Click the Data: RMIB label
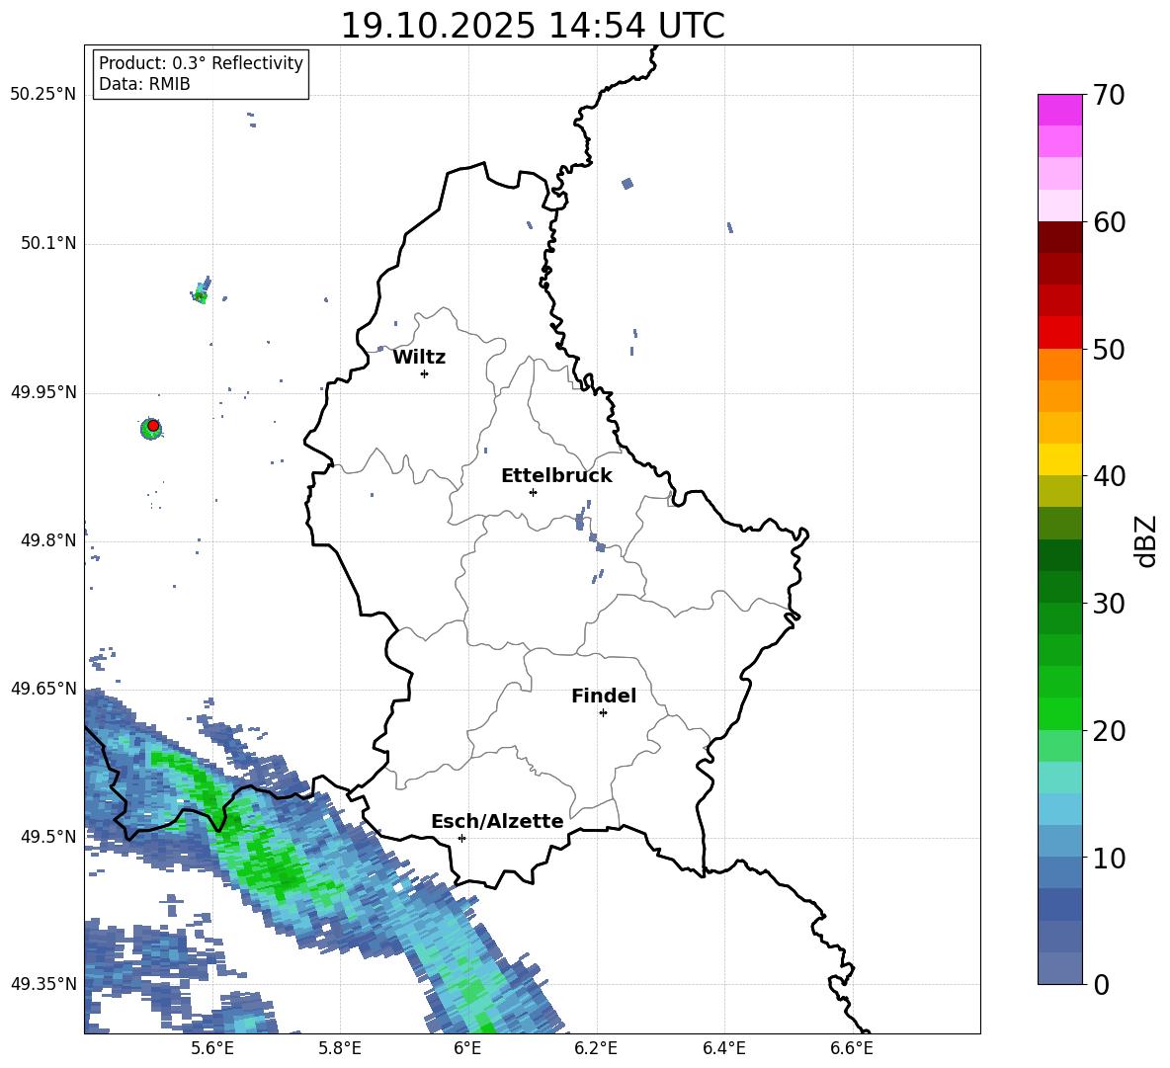 click(144, 84)
